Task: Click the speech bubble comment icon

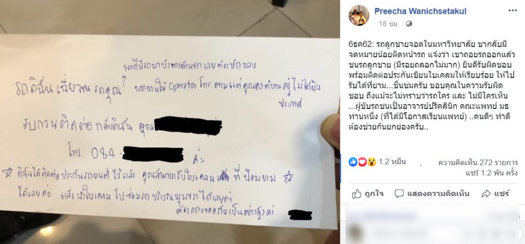Action: [399, 193]
